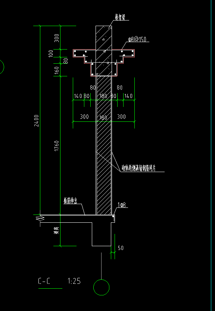
Task: Click the 梁高 vertical label
Action: [x=56, y=231]
